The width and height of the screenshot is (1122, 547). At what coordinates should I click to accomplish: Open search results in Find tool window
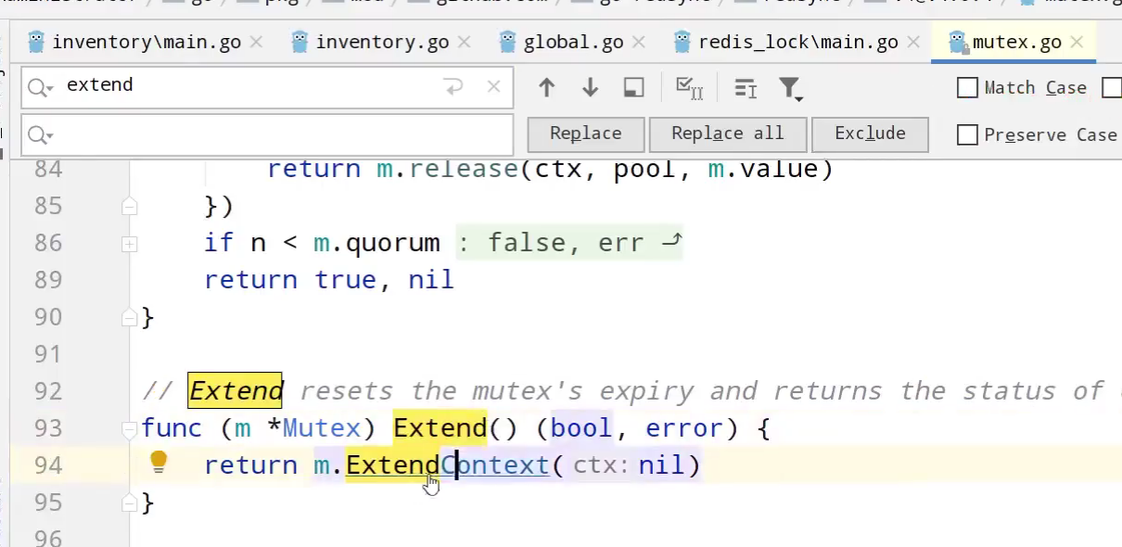click(634, 88)
